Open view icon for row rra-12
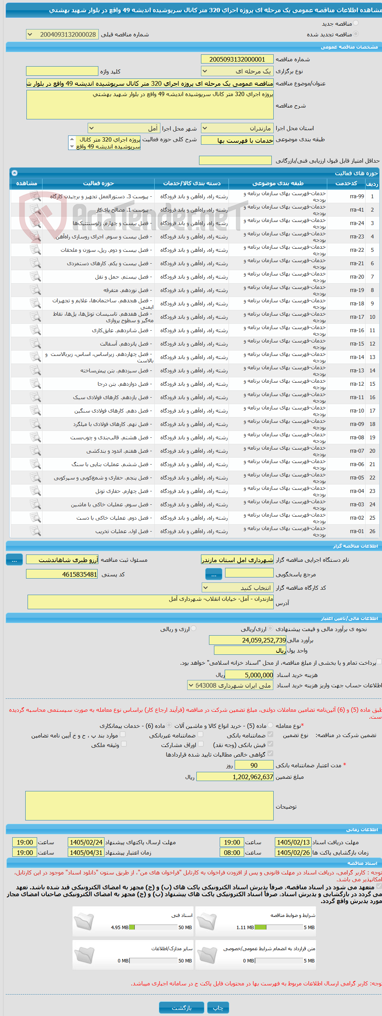Screen dimensions: 382x1016 pos(36,384)
